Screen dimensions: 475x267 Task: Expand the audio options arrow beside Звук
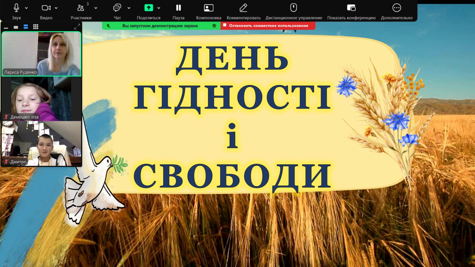[26, 8]
